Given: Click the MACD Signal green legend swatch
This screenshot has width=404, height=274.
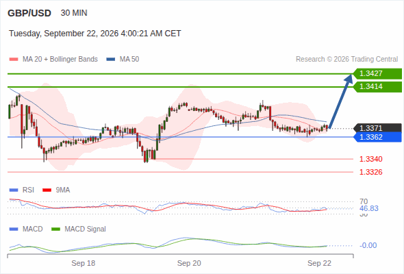Looking at the screenshot, I should coord(55,229).
